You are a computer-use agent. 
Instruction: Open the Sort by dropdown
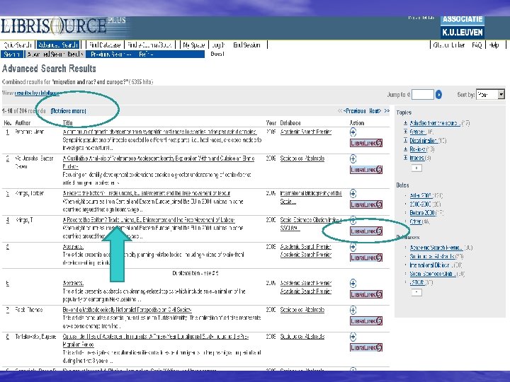(490, 95)
